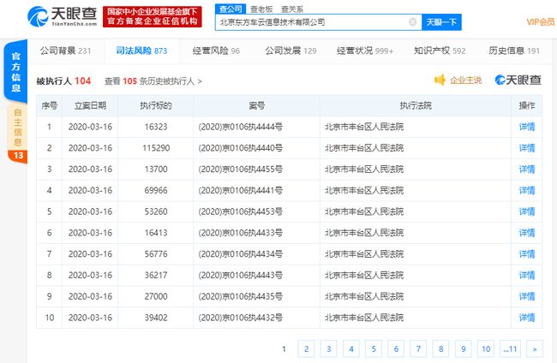Open the 历史信息 tab
This screenshot has height=363, width=557.
coord(514,51)
